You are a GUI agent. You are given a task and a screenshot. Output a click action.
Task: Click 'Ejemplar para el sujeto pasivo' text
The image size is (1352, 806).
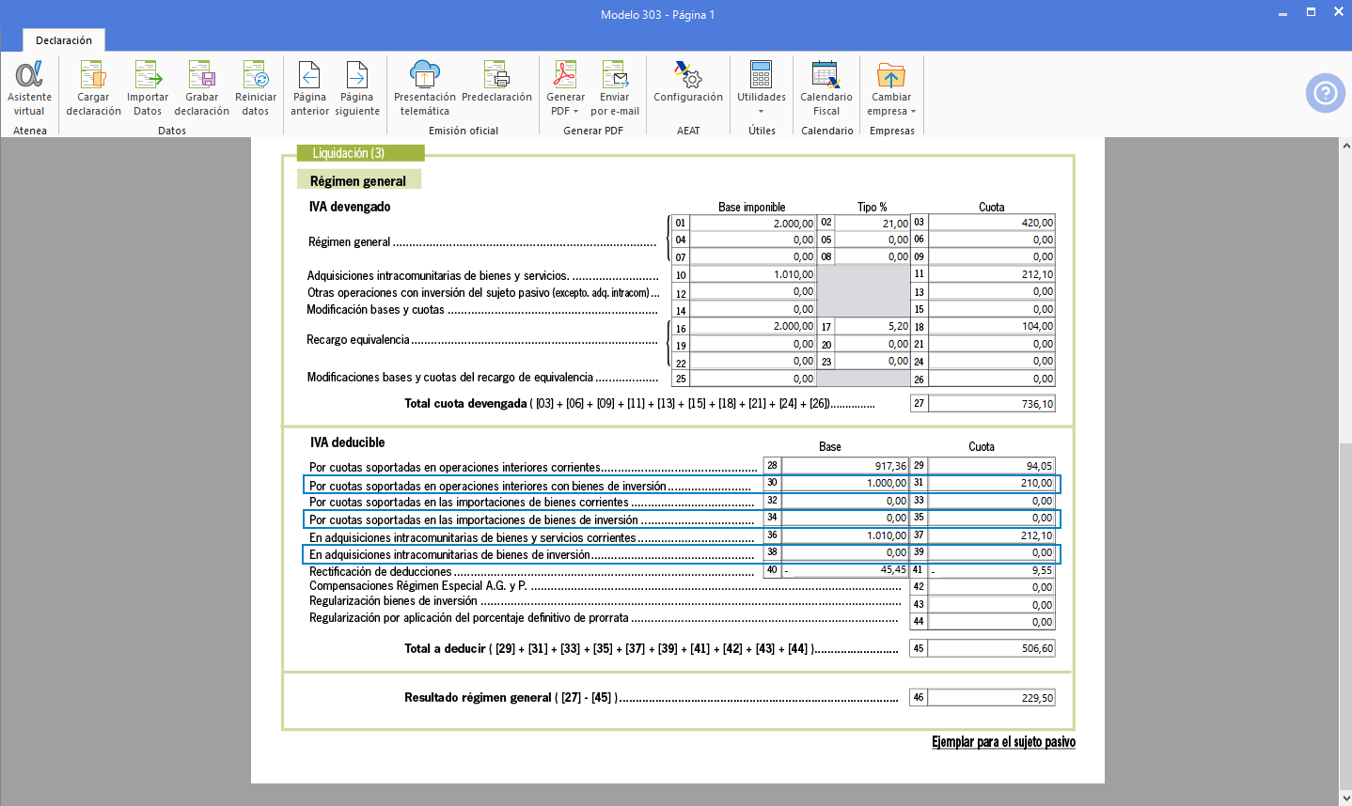[1003, 742]
